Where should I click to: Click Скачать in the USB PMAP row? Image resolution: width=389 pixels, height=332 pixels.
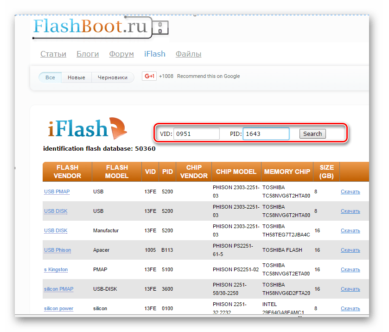pos(351,192)
